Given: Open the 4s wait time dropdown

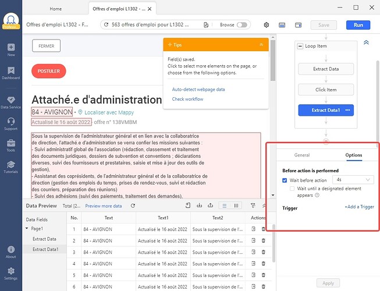Looking at the screenshot, I should pyautogui.click(x=353, y=180).
